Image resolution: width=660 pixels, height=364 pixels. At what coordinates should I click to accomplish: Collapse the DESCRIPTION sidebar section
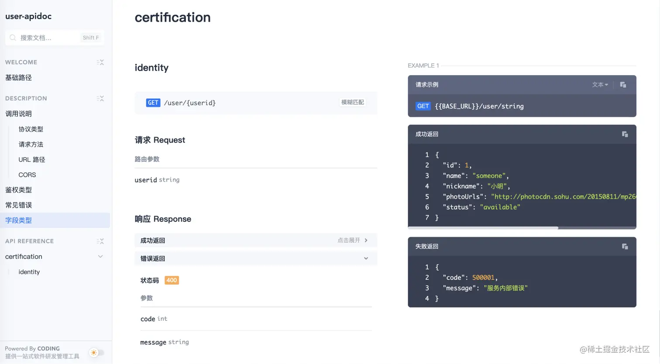pos(100,99)
